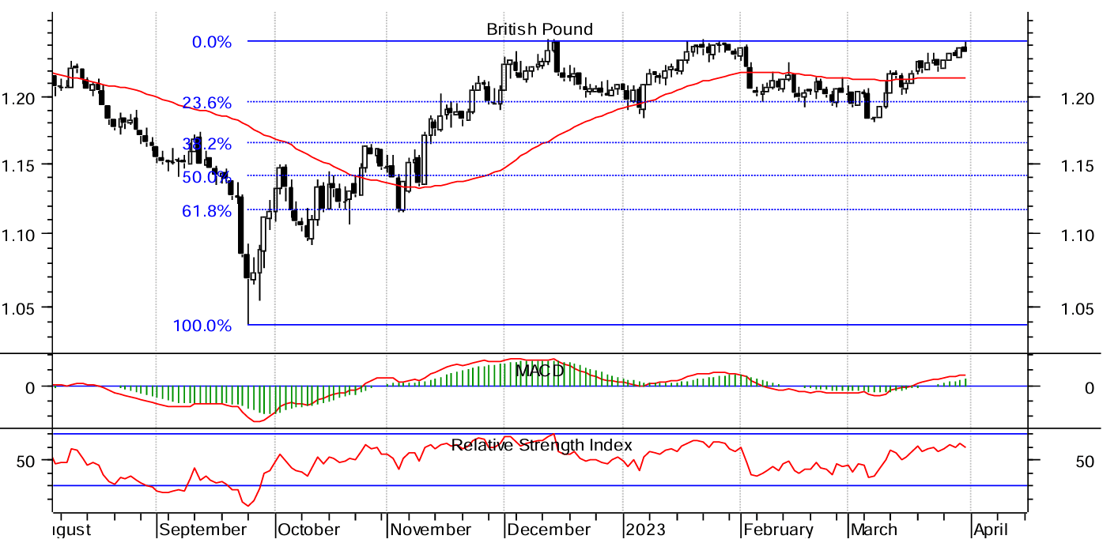
Task: Pick the 50.0% Fibonacci retracement label
Action: pos(206,178)
